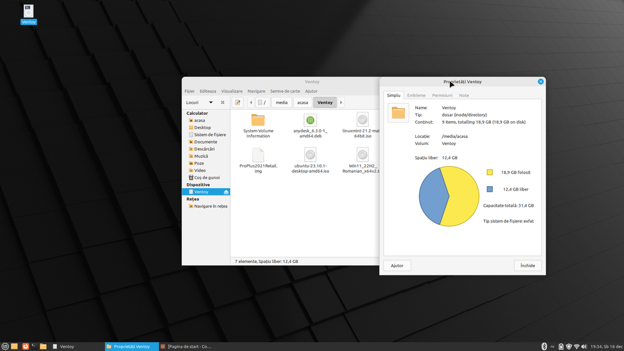Image resolution: width=624 pixels, height=351 pixels.
Task: Select the ProPlus2021Retail.img file
Action: point(258,155)
